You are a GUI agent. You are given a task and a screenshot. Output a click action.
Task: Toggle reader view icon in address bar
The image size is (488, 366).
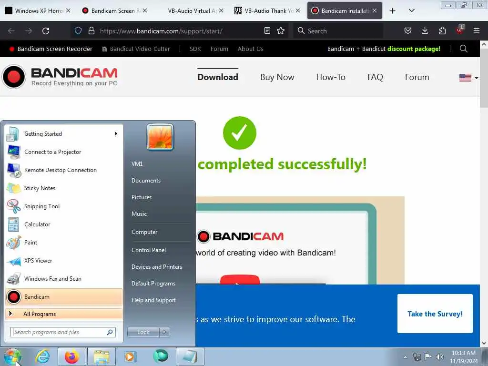pos(267,31)
